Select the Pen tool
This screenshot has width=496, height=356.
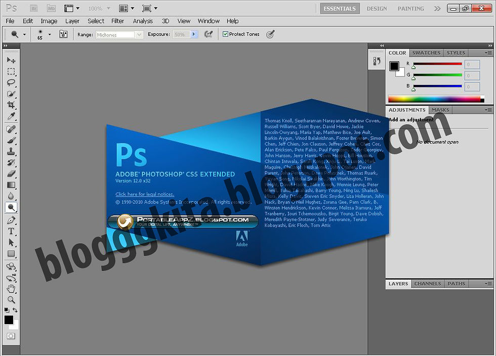point(11,220)
